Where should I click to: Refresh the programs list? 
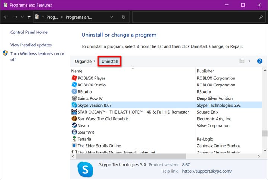click(x=124, y=17)
